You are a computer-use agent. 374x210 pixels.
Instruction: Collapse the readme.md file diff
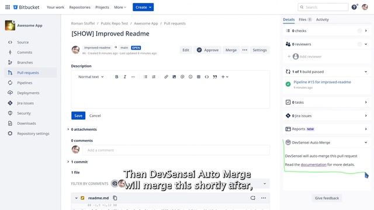coord(76,198)
